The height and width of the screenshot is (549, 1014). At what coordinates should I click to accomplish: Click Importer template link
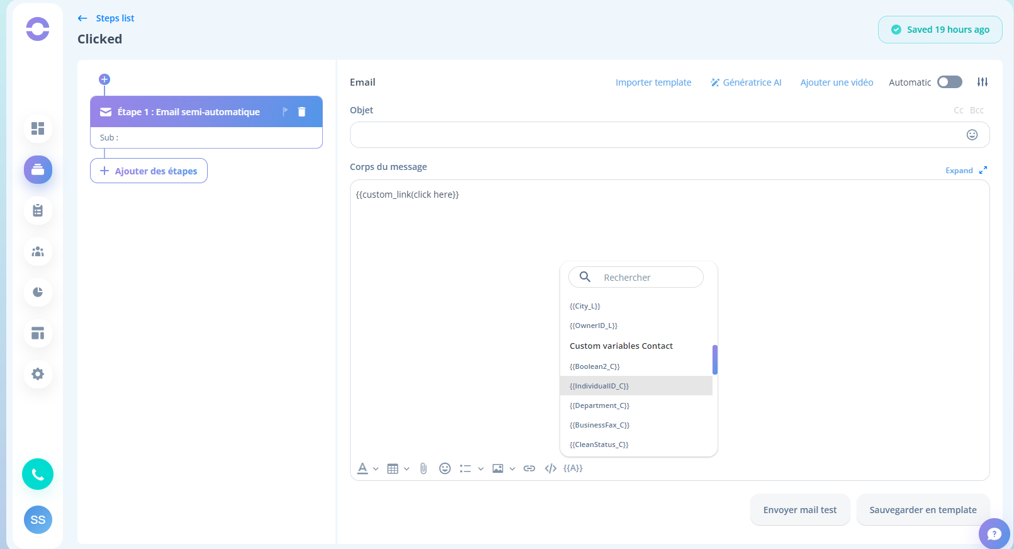(x=653, y=82)
